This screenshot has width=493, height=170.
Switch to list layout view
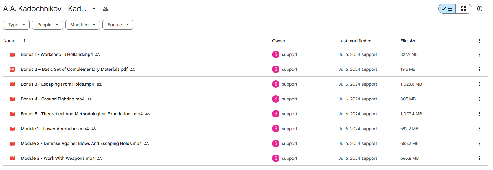pos(447,9)
